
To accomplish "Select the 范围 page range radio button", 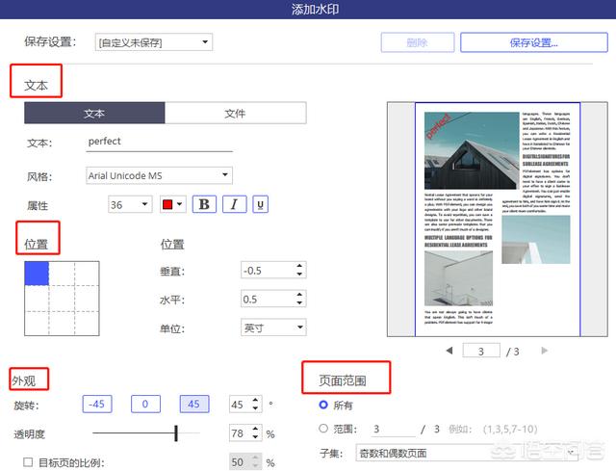I will point(323,429).
